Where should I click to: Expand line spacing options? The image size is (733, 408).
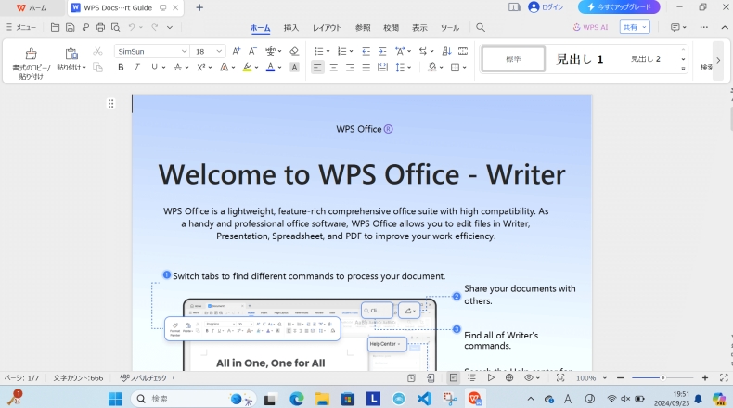pos(409,68)
